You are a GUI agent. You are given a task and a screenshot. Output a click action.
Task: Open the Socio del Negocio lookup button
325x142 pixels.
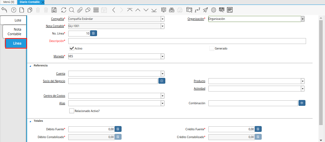162,81
